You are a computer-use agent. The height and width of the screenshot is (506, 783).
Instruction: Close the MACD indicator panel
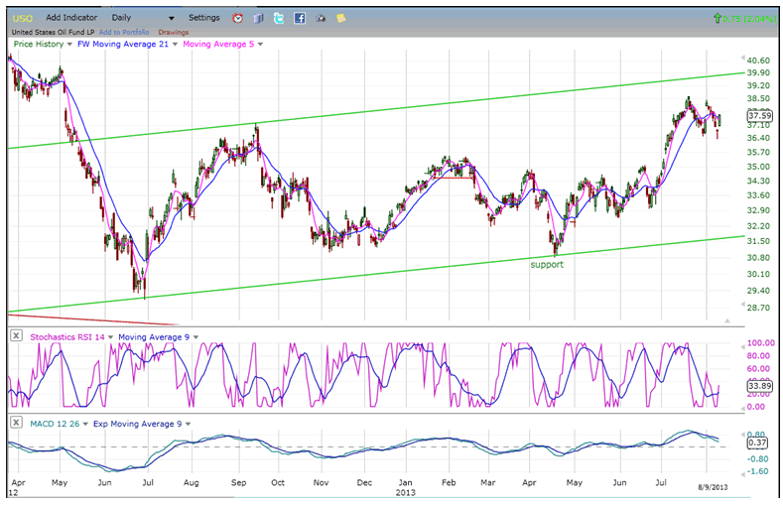(x=16, y=424)
